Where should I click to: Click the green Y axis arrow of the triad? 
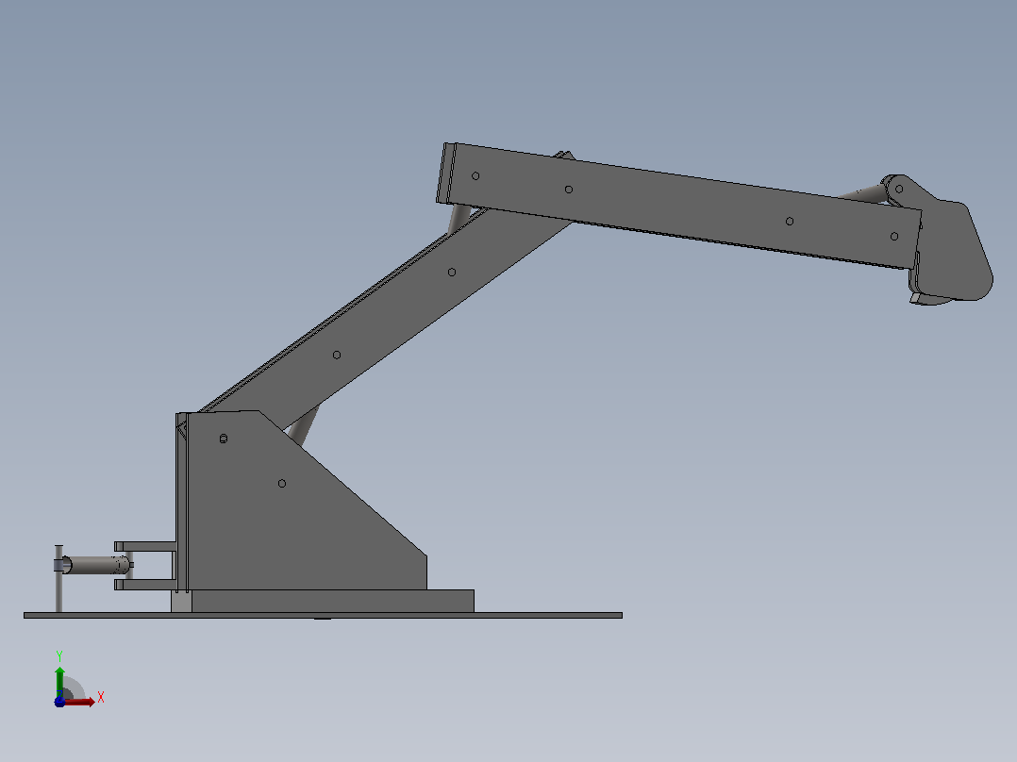pos(59,680)
